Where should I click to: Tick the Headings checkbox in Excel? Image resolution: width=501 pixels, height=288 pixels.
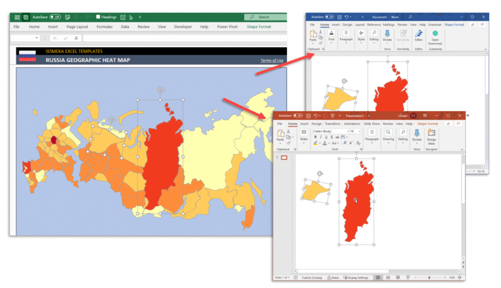point(98,17)
